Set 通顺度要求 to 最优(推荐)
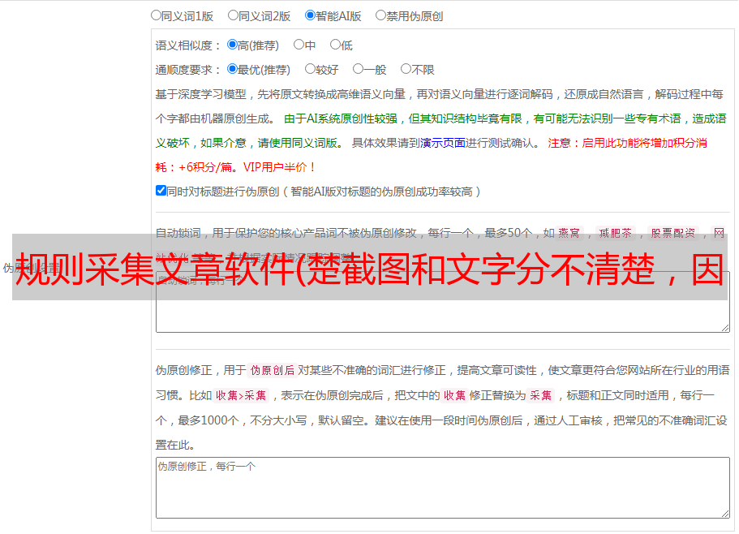739x534 pixels. pos(232,69)
